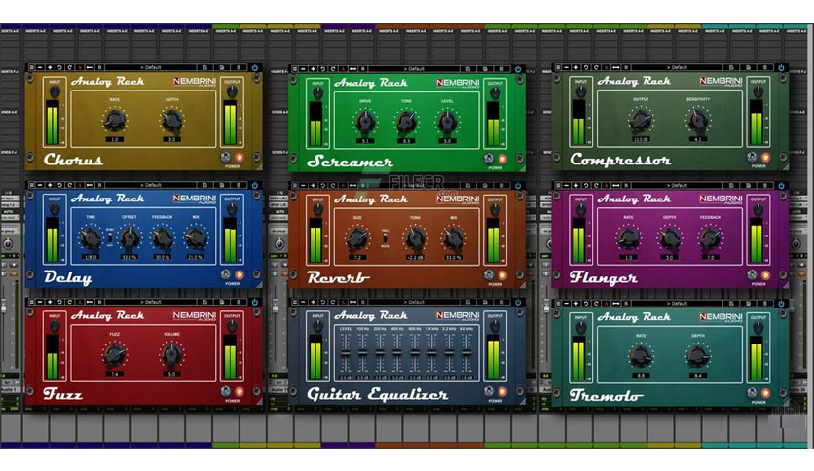Click the Fuzz knob value field

114,374
